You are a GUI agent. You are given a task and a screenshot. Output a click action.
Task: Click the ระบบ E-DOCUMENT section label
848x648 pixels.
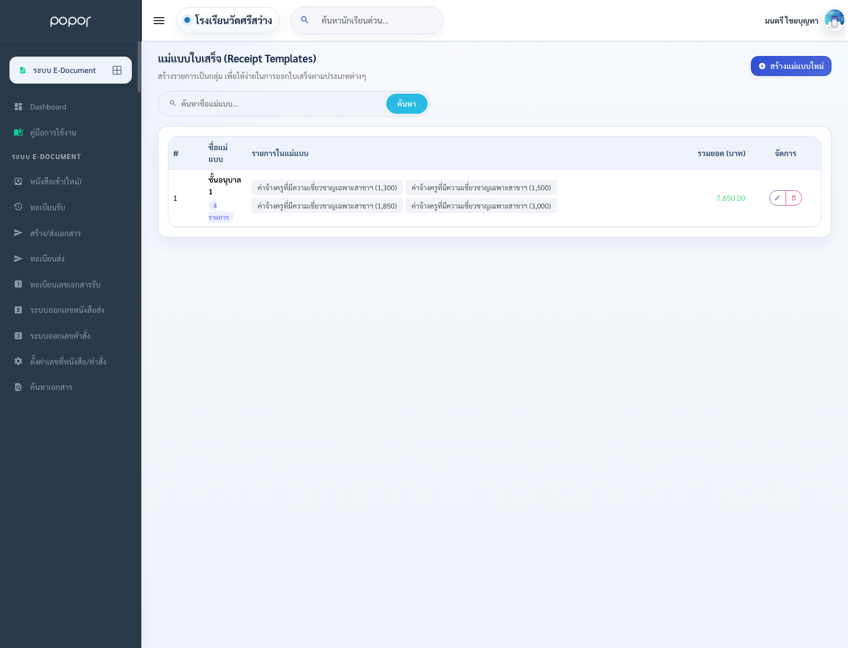[x=47, y=157]
